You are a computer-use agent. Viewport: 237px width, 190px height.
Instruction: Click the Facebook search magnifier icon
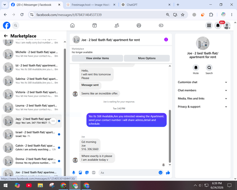tap(16, 25)
